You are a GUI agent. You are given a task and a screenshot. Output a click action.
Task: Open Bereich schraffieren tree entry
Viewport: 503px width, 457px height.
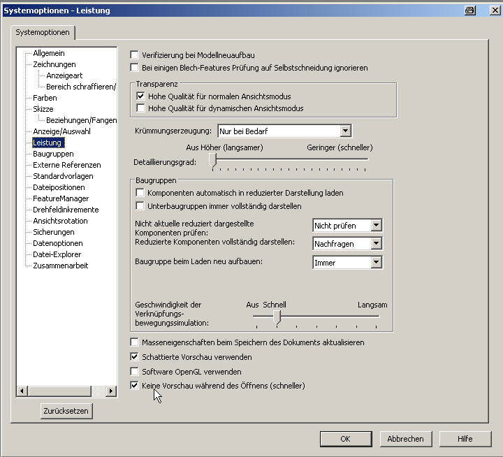click(81, 87)
